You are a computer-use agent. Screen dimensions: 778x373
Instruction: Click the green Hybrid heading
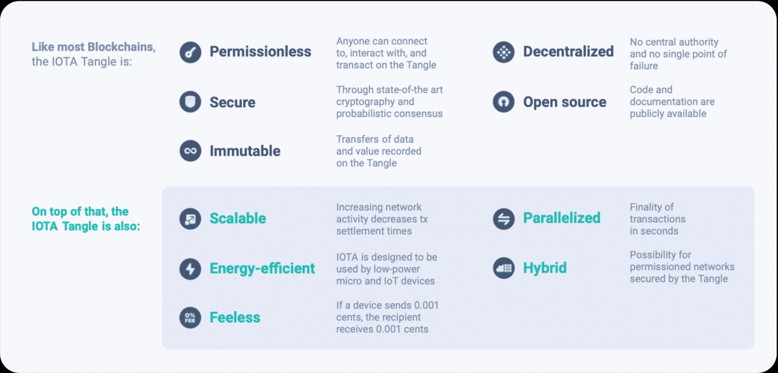pos(545,268)
